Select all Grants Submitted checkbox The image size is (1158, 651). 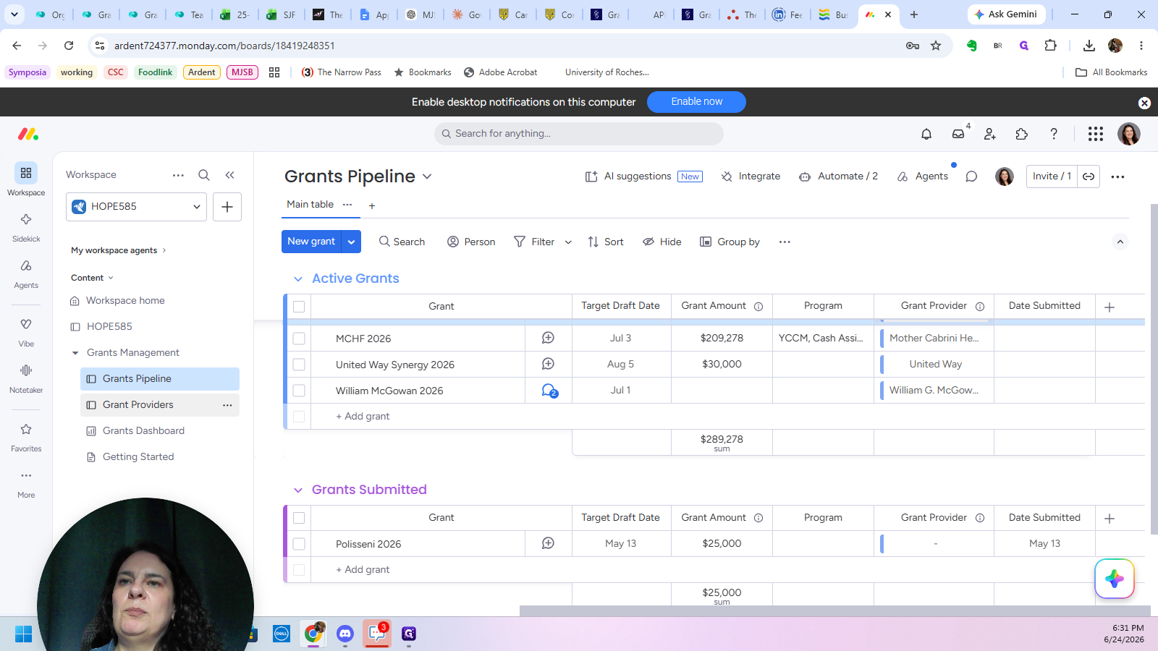click(x=299, y=518)
